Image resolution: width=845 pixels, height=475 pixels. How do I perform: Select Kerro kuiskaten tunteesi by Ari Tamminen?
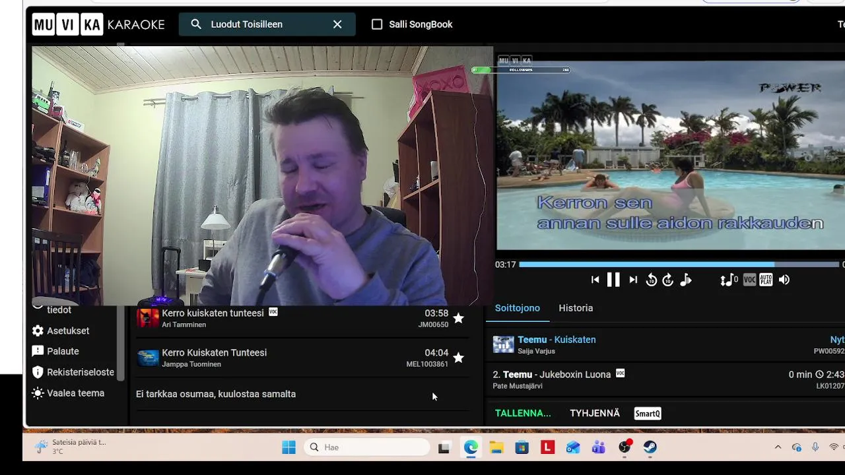(302, 318)
